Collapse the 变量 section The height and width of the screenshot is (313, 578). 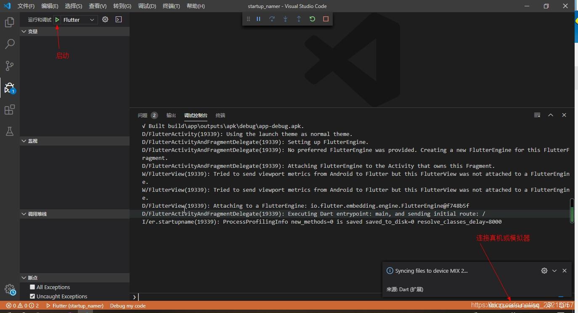point(74,31)
